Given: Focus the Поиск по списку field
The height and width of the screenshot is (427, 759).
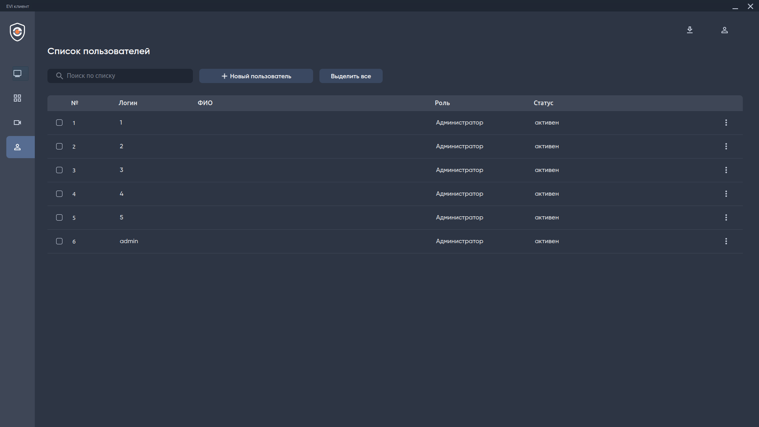Looking at the screenshot, I should pos(126,76).
